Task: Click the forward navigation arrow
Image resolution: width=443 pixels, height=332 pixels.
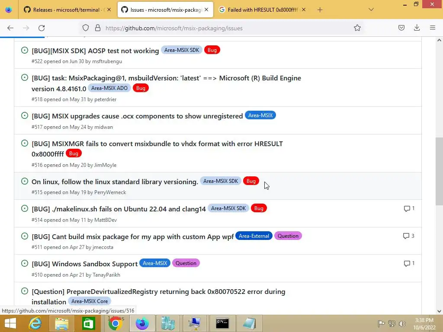Action: [26, 28]
